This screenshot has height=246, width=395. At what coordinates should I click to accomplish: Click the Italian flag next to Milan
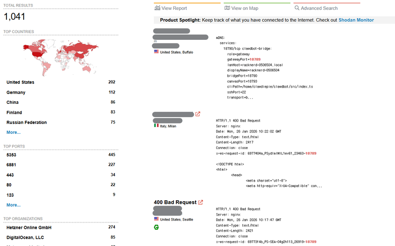(157, 125)
